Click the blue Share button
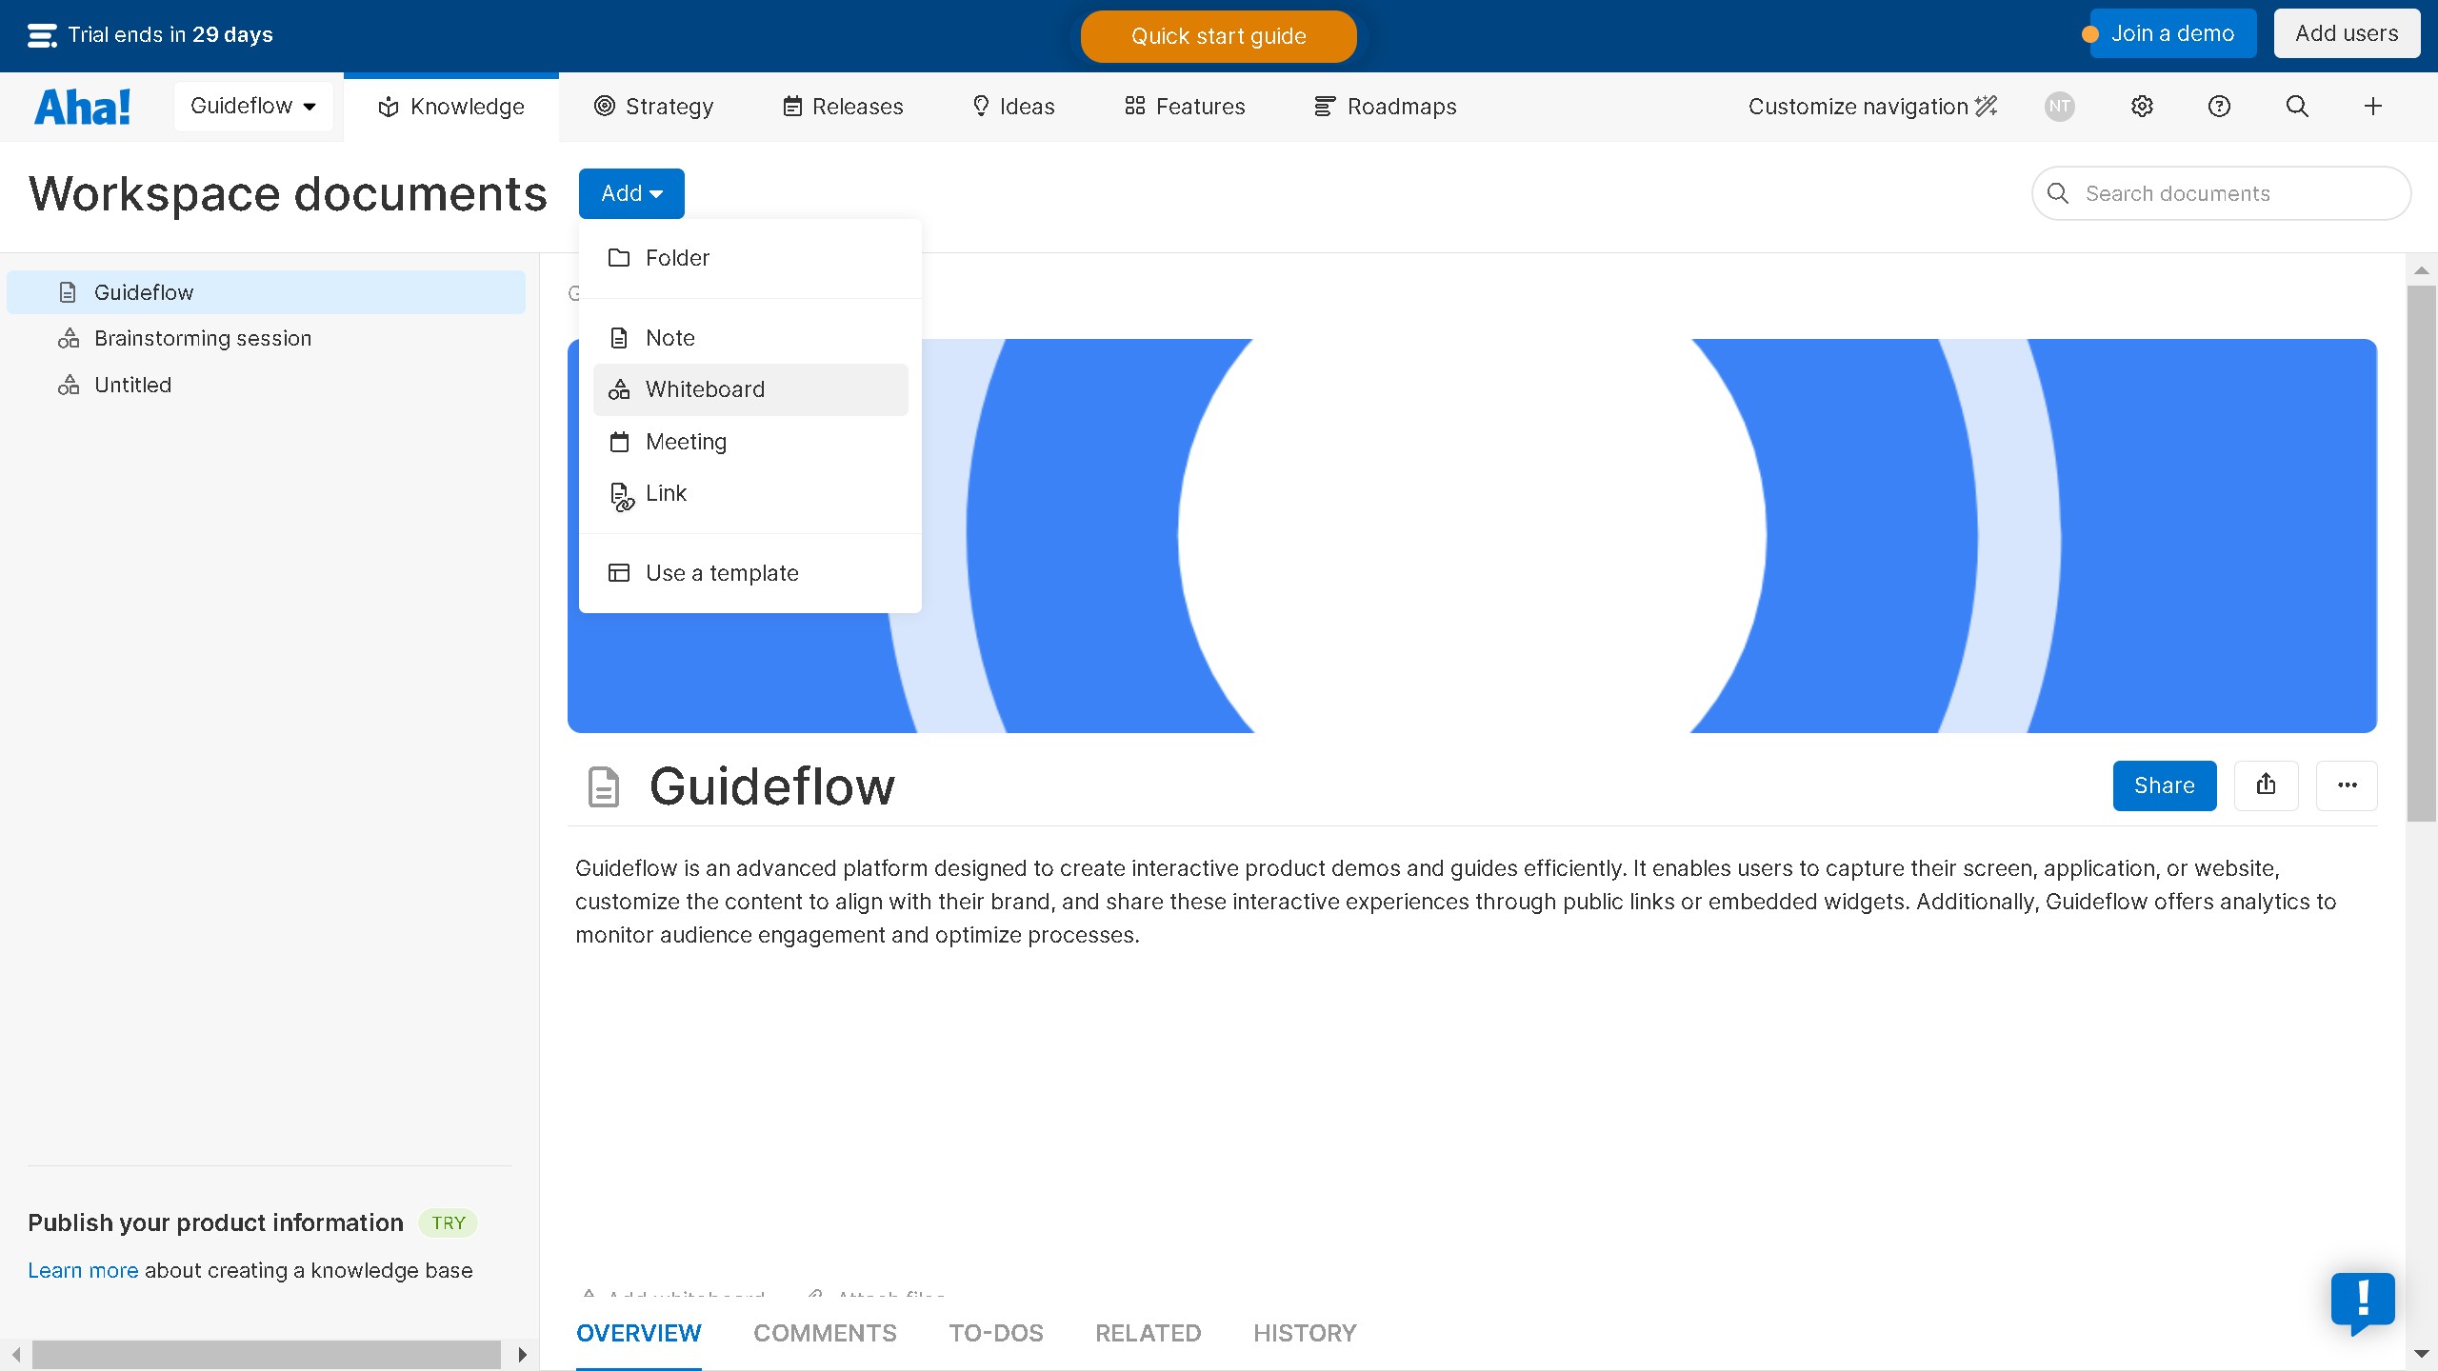 coord(2164,785)
